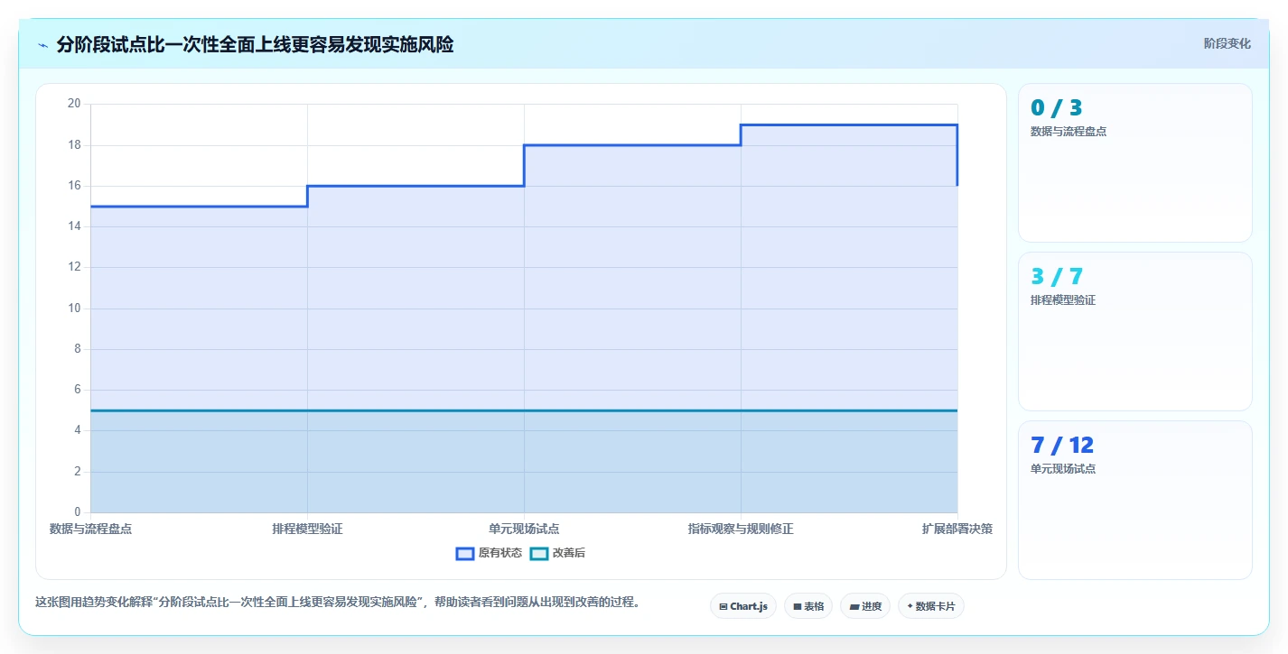The height and width of the screenshot is (654, 1288).
Task: Click the 排程模型验证 caption in side card
Action: pos(1063,300)
